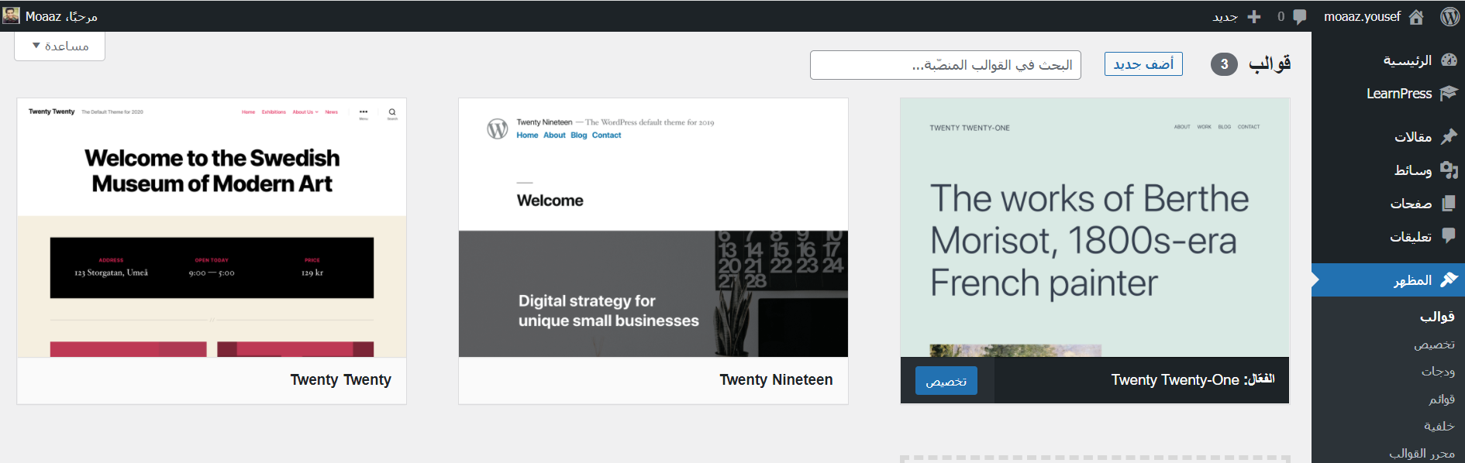Click the theme count badge 3

(1224, 64)
